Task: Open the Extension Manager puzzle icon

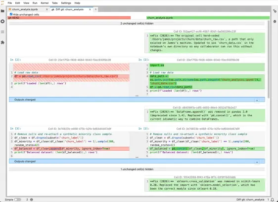Action: (x=2, y=42)
